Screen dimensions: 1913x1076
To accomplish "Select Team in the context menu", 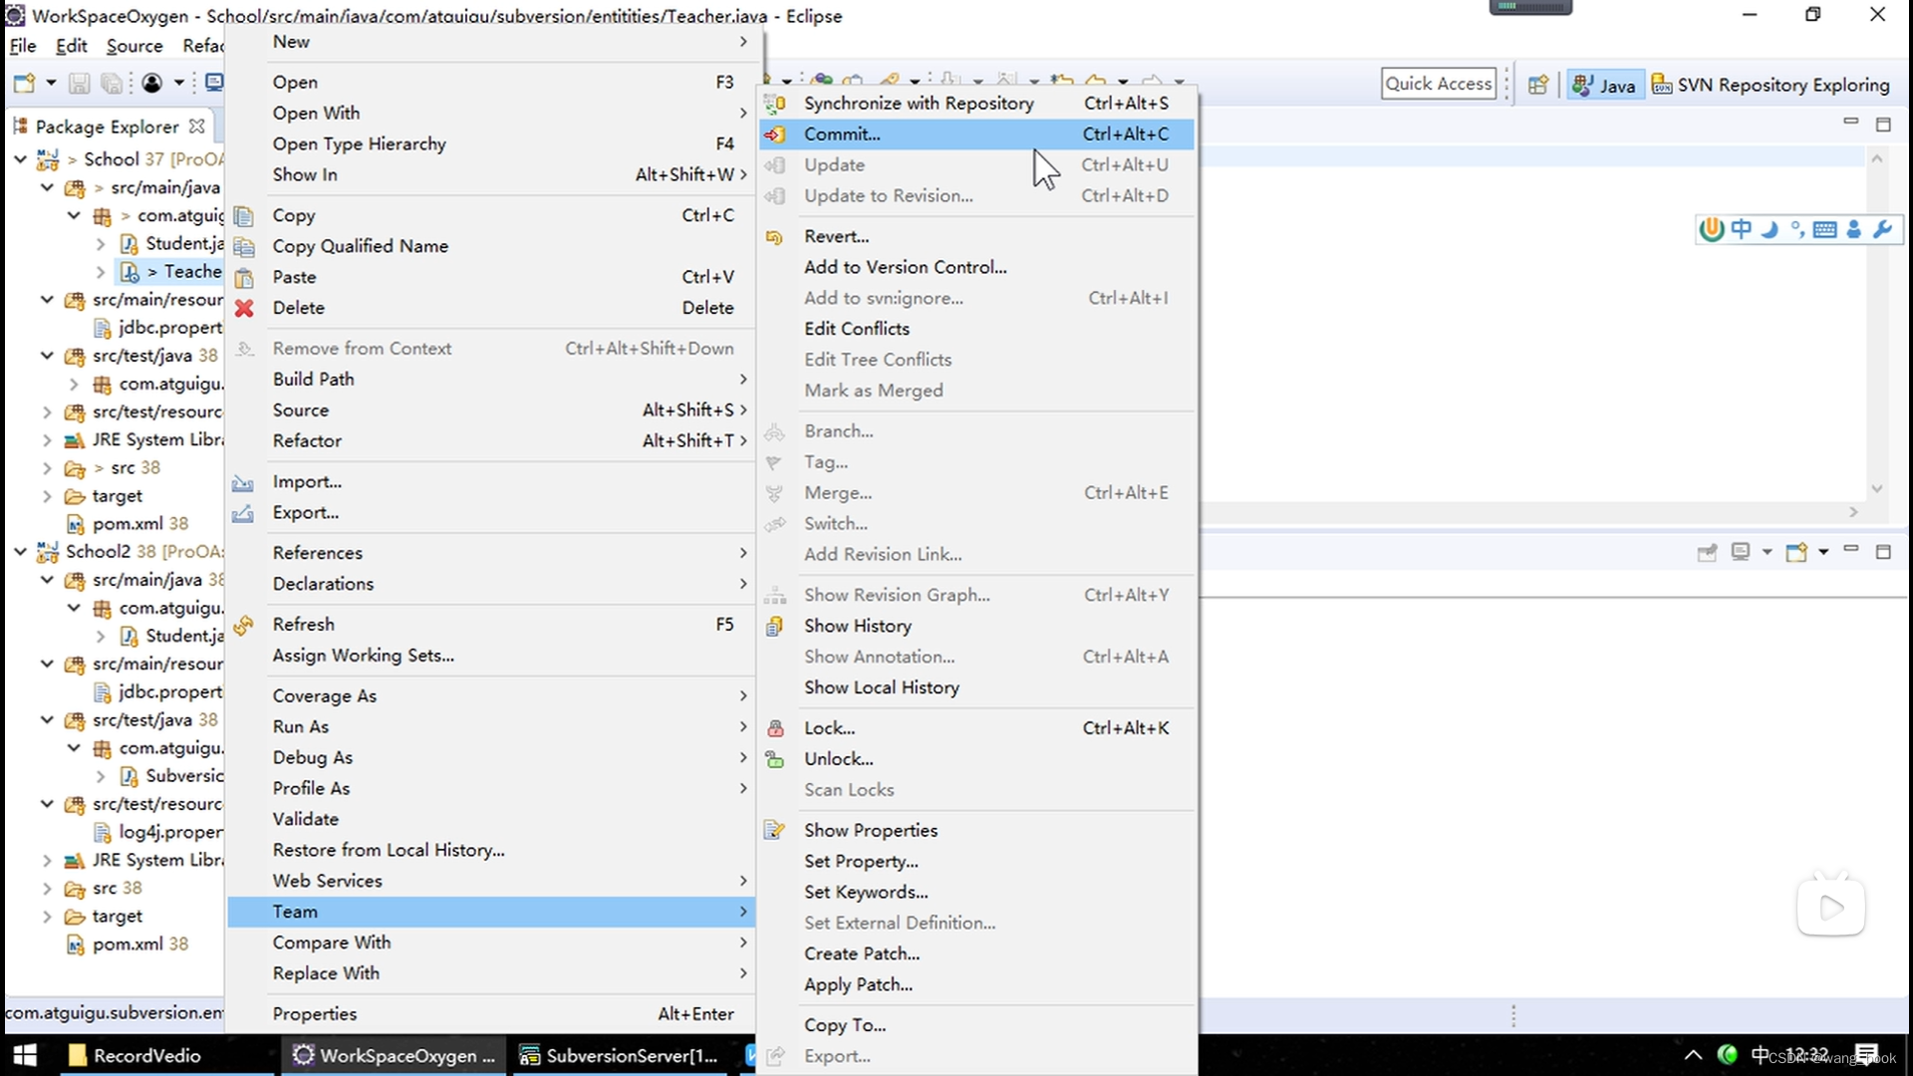I will (491, 912).
